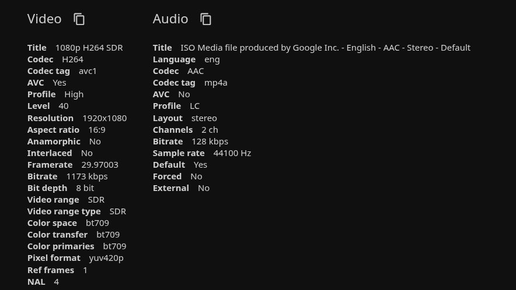Click the yuv420p pixel format value
The height and width of the screenshot is (290, 516).
click(106, 258)
